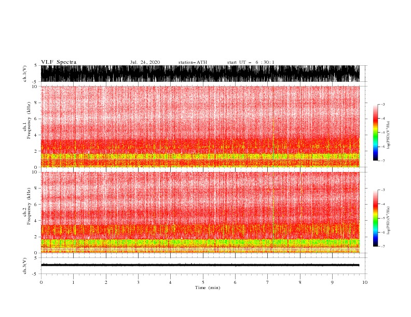This screenshot has width=411, height=317.
Task: Click the ch.3 voltage waveform trace
Action: [200, 265]
